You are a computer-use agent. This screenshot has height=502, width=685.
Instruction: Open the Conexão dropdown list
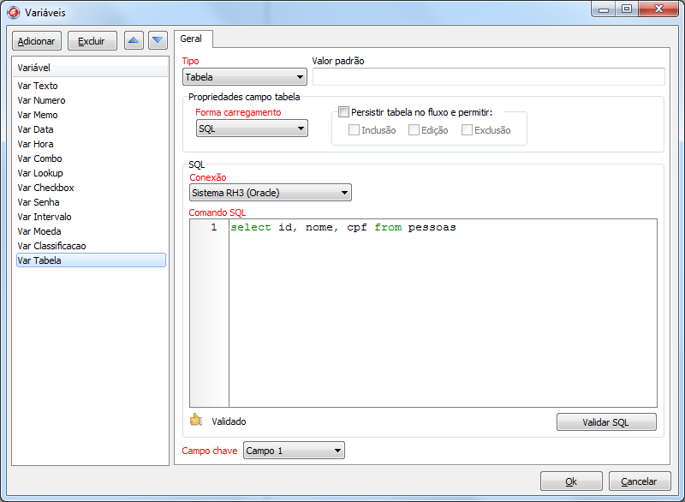pyautogui.click(x=270, y=193)
